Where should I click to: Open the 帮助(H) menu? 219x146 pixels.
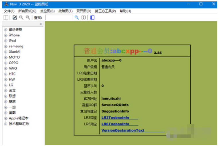[x=125, y=11]
